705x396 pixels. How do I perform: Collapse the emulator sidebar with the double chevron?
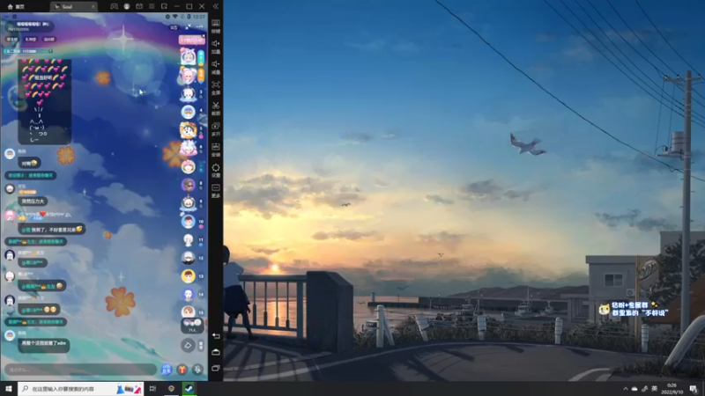pos(216,6)
